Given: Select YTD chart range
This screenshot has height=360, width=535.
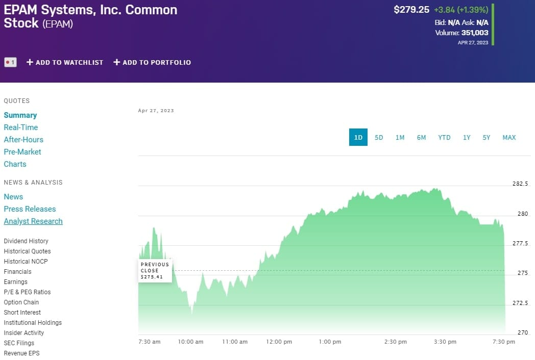Looking at the screenshot, I should 444,137.
